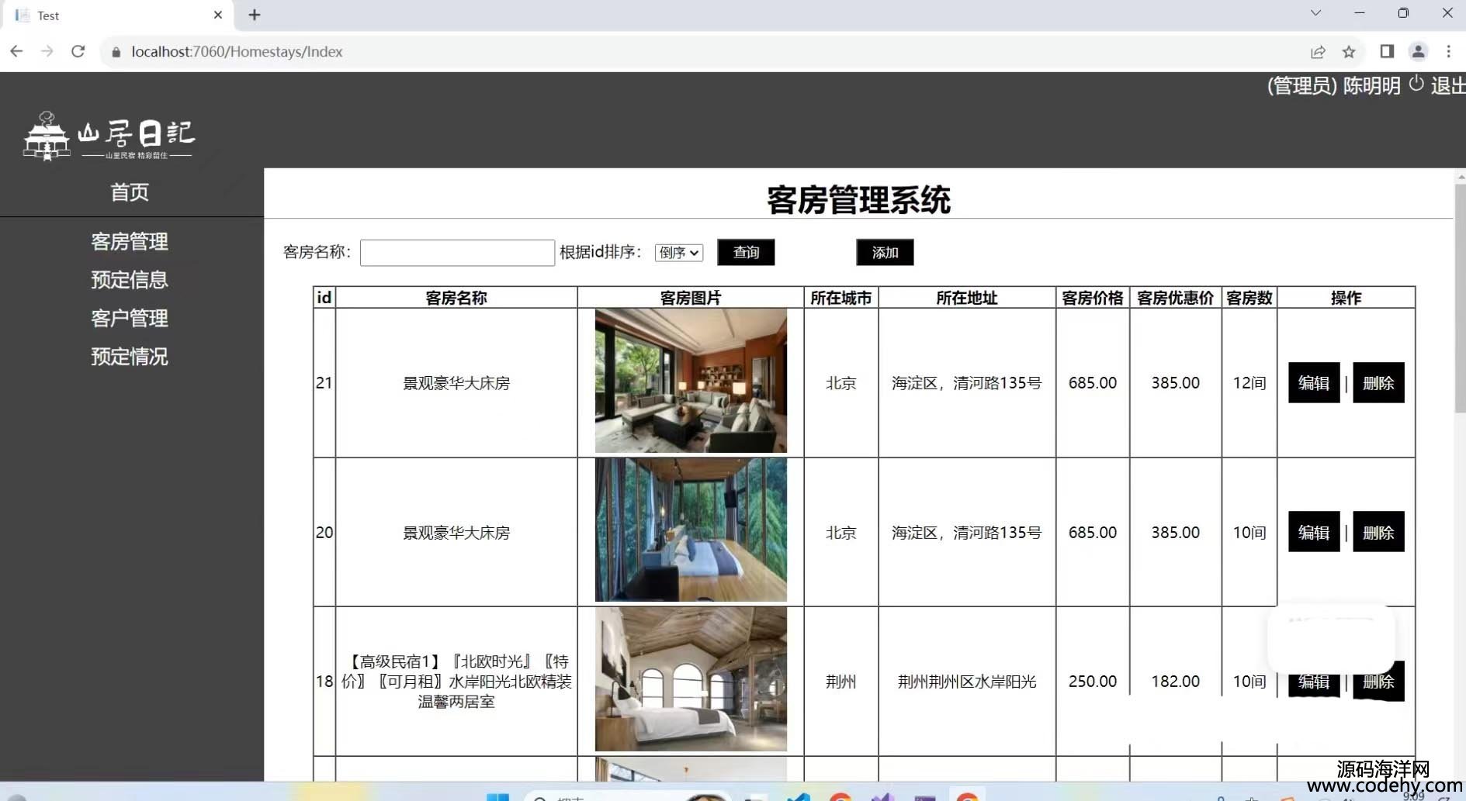This screenshot has width=1466, height=801.
Task: Open room 18 picture thumbnail
Action: (691, 679)
